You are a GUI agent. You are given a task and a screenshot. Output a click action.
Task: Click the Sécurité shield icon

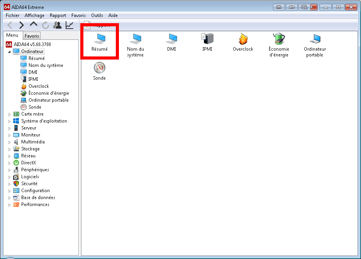pos(16,184)
